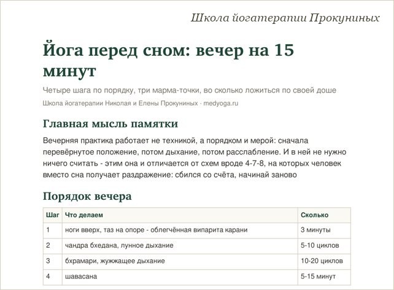Click the header 'Школа йогатерапии Прокуниных'

pos(285,18)
